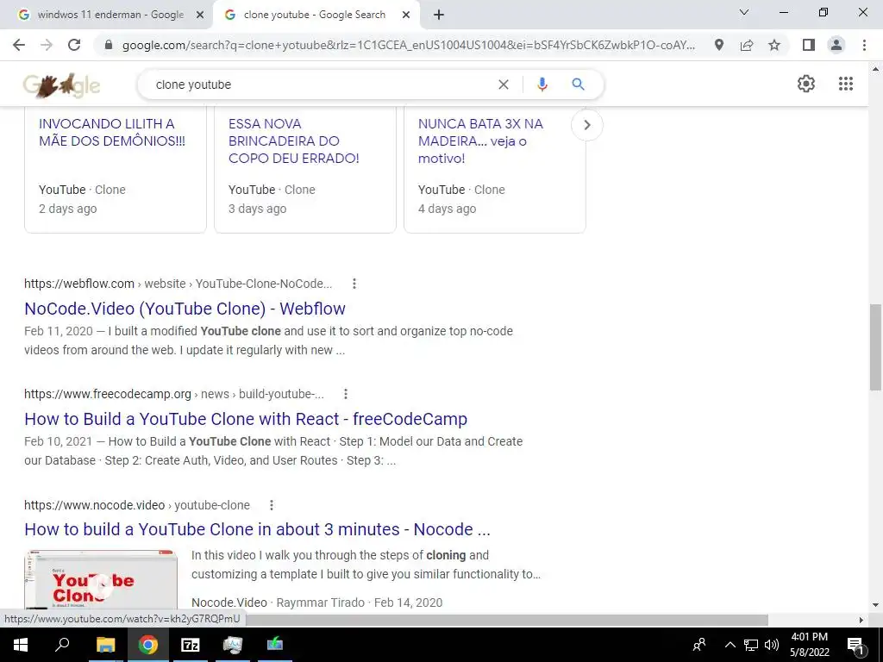883x662 pixels.
Task: Close the 'windwos 11 enderman' tab
Action: coord(200,16)
